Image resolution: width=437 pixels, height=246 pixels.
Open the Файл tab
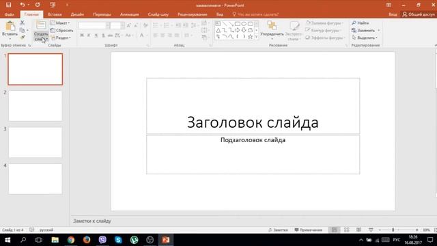[10, 14]
